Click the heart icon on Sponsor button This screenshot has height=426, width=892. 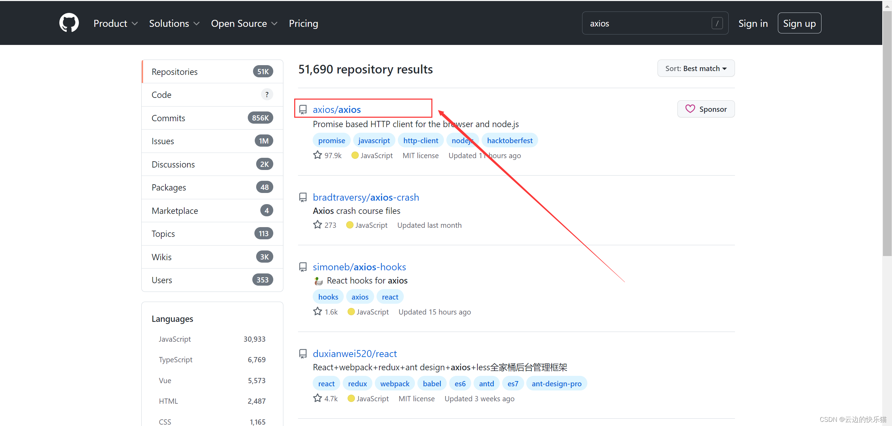(690, 109)
